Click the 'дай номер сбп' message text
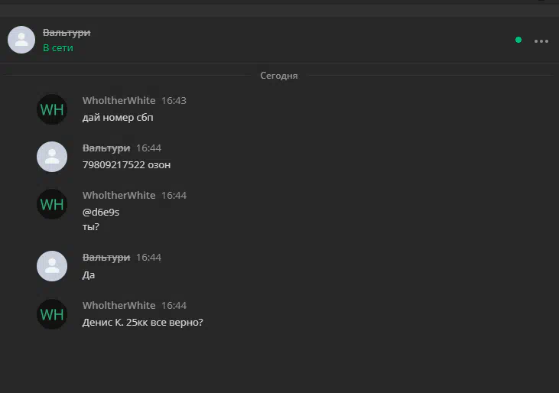The width and height of the screenshot is (559, 393). (x=118, y=118)
